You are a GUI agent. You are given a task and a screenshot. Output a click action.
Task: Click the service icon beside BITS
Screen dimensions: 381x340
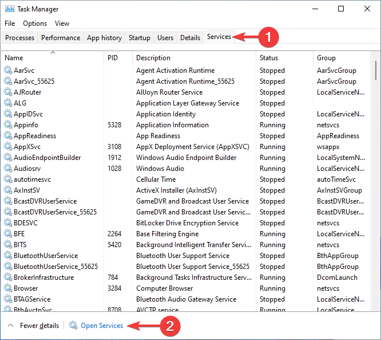click(8, 245)
